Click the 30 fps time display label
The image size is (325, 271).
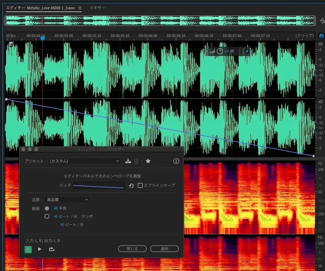point(11,36)
